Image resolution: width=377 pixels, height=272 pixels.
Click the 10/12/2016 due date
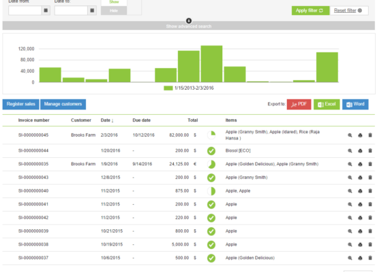click(x=144, y=135)
